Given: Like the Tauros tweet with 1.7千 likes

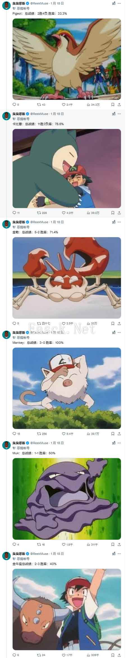Looking at the screenshot, I should pos(67,655).
